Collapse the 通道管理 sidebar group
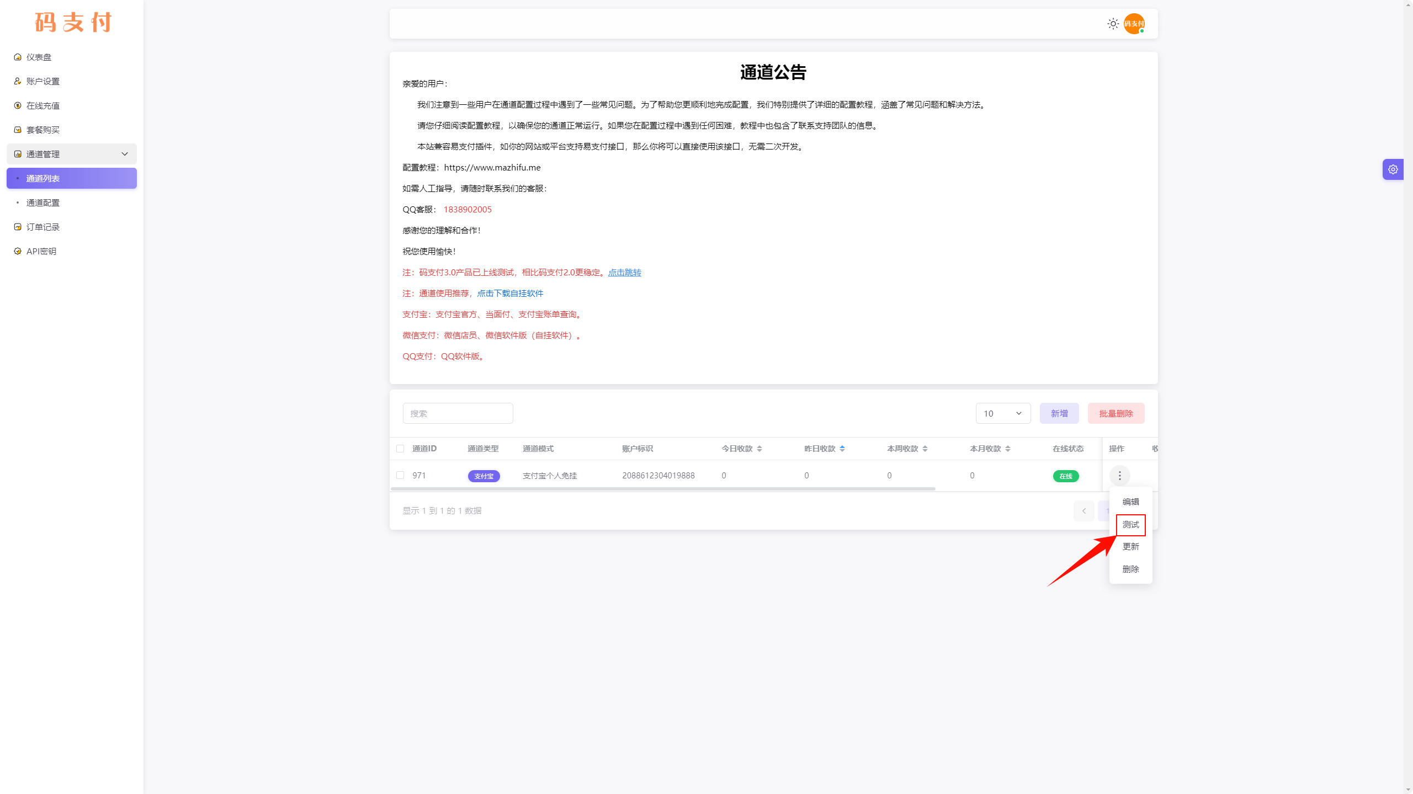 click(x=125, y=154)
